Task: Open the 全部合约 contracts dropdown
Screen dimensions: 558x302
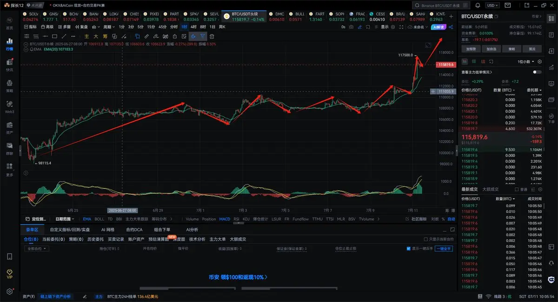Action: point(36,249)
